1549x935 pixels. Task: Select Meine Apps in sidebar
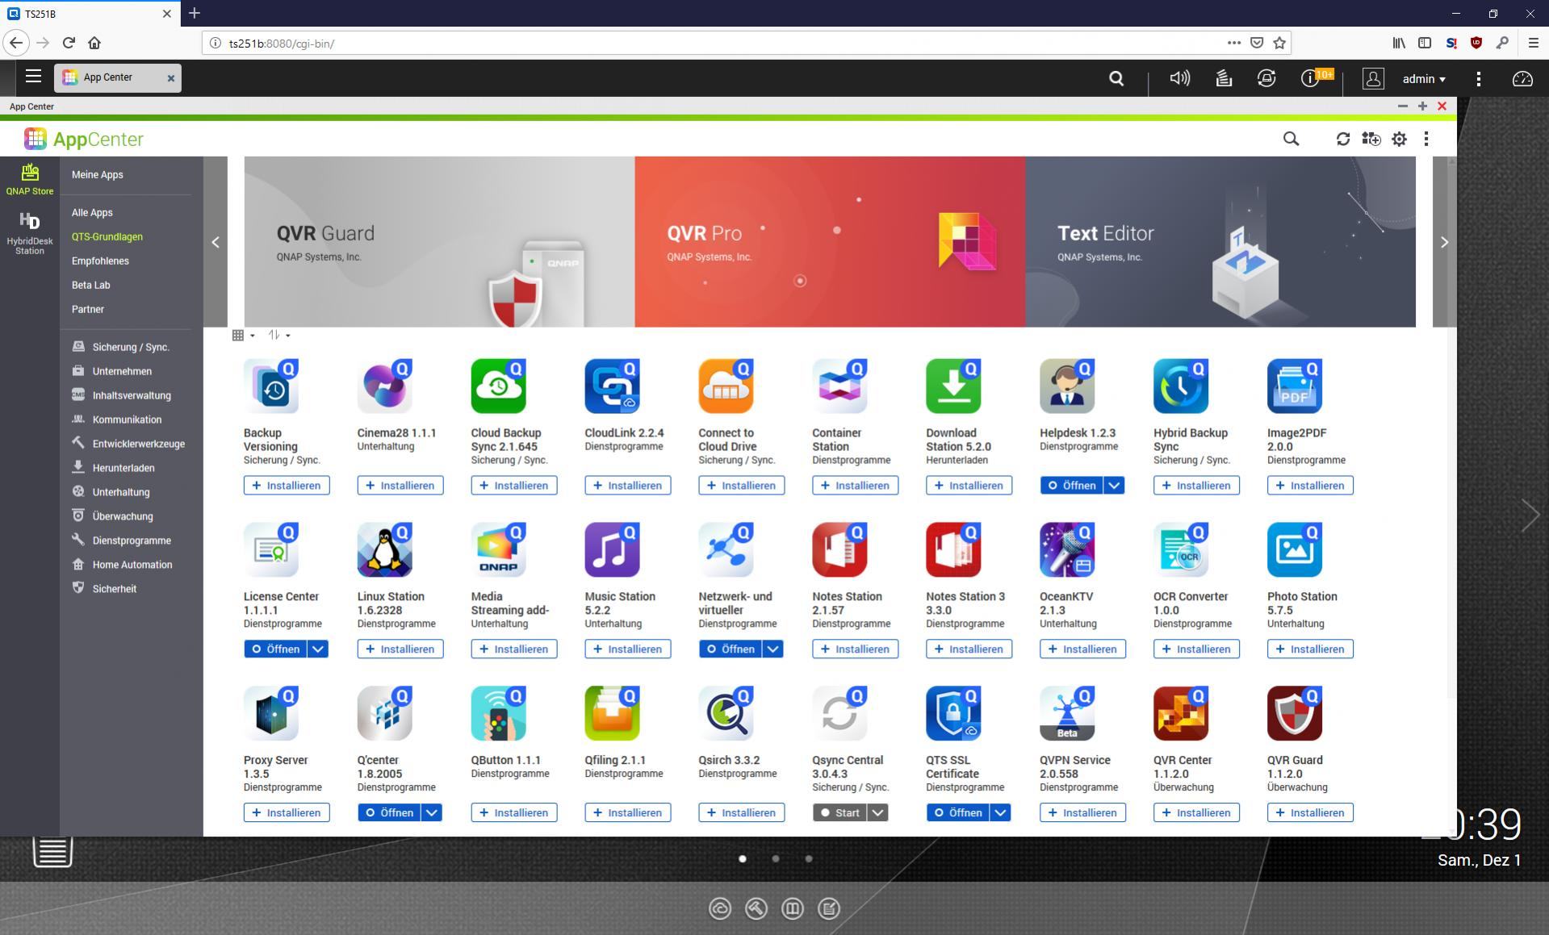97,174
